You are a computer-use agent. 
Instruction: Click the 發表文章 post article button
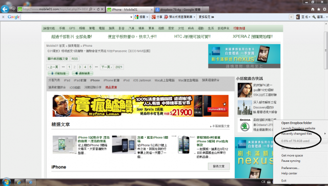click(x=219, y=166)
